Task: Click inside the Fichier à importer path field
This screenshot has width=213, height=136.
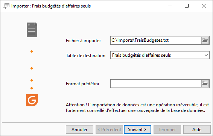Action: 156,41
